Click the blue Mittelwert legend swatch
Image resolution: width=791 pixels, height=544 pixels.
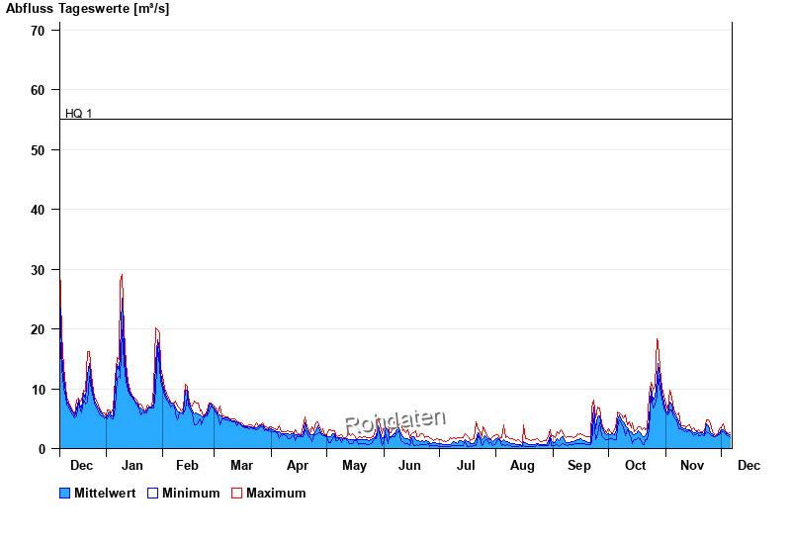pyautogui.click(x=65, y=493)
